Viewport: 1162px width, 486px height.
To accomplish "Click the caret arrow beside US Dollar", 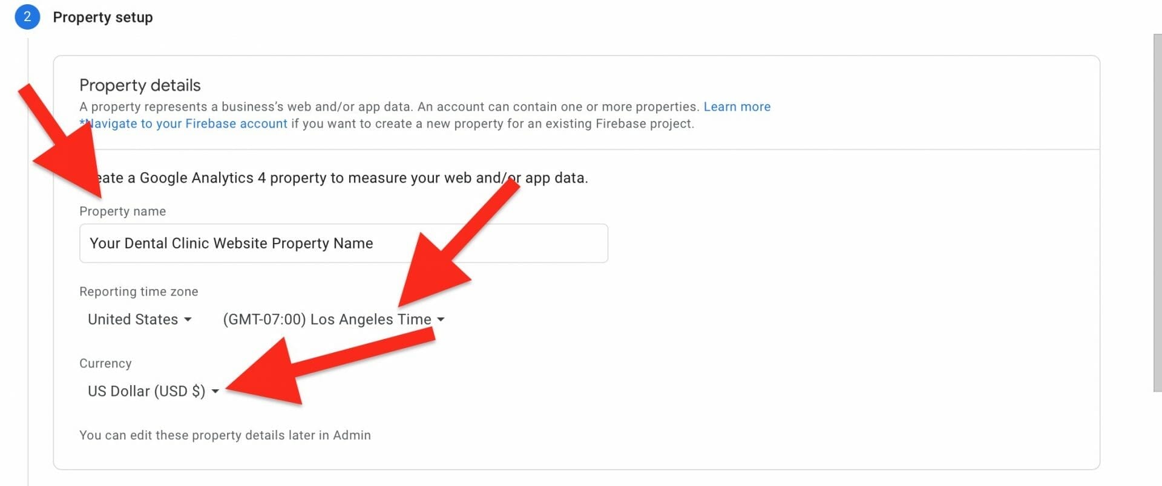I will pos(215,391).
